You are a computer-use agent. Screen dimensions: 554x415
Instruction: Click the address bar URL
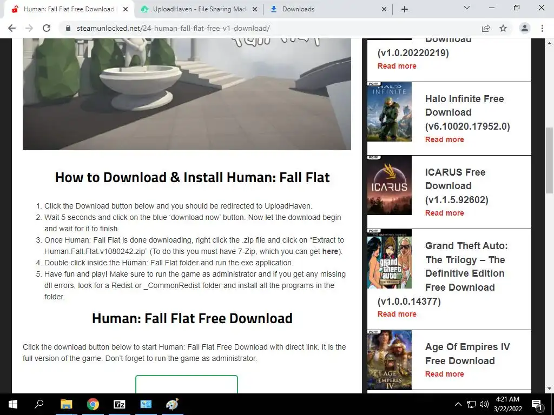click(x=173, y=28)
